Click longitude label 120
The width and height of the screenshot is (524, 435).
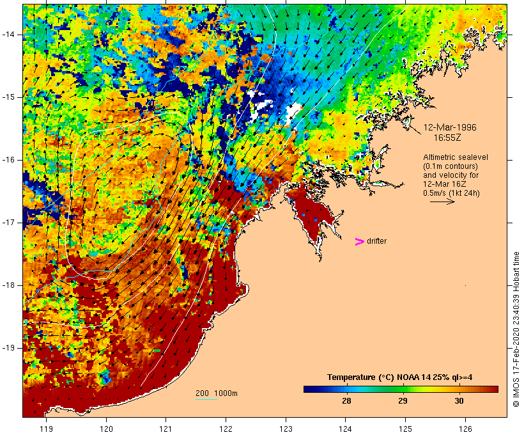point(106,429)
